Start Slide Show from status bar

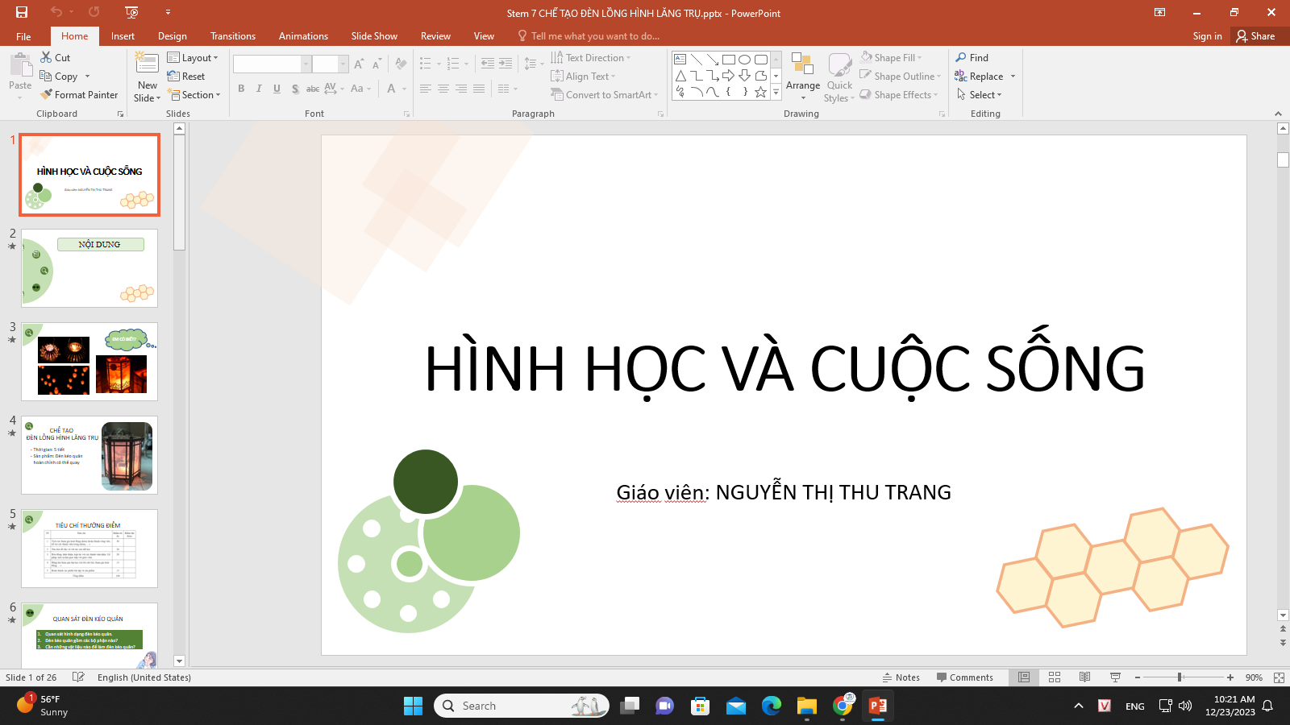pos(1115,677)
